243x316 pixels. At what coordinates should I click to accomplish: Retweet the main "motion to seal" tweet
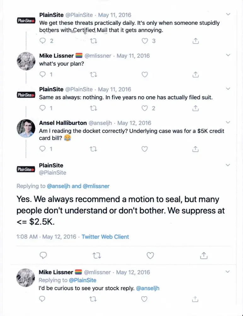97,255
